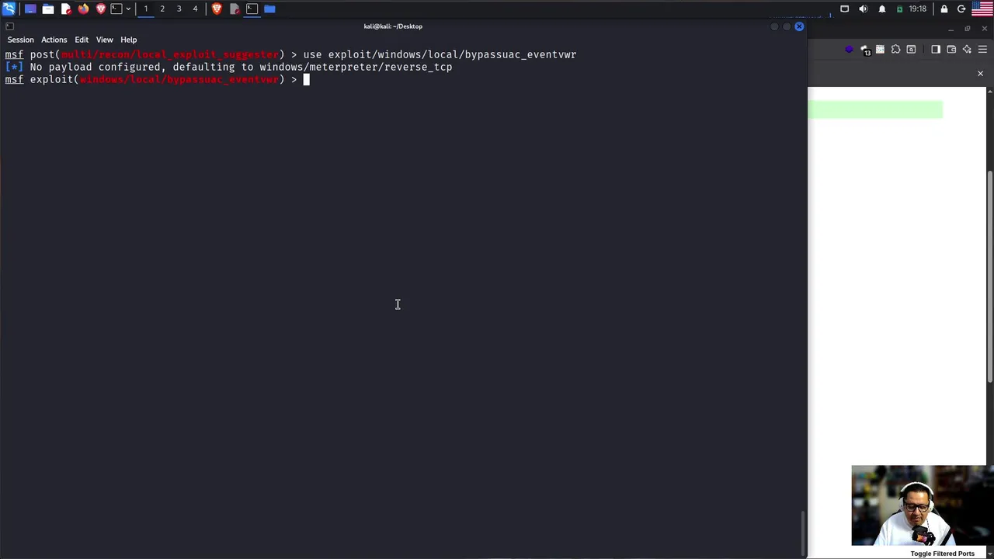The image size is (994, 559).
Task: Click the 19:18 clock
Action: pos(918,9)
